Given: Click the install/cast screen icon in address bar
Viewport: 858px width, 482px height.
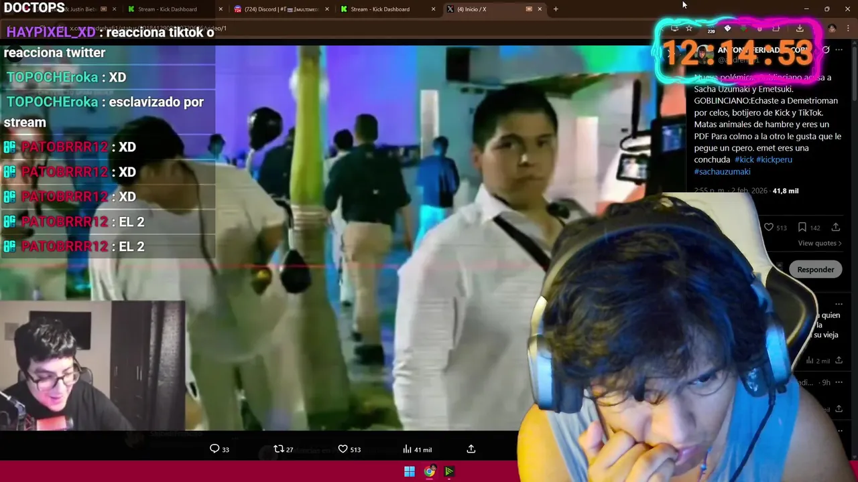Looking at the screenshot, I should point(674,29).
